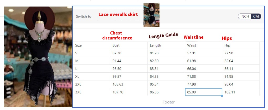Select the M row Length value 82.30
This screenshot has width=268, height=110.
(x=166, y=61)
